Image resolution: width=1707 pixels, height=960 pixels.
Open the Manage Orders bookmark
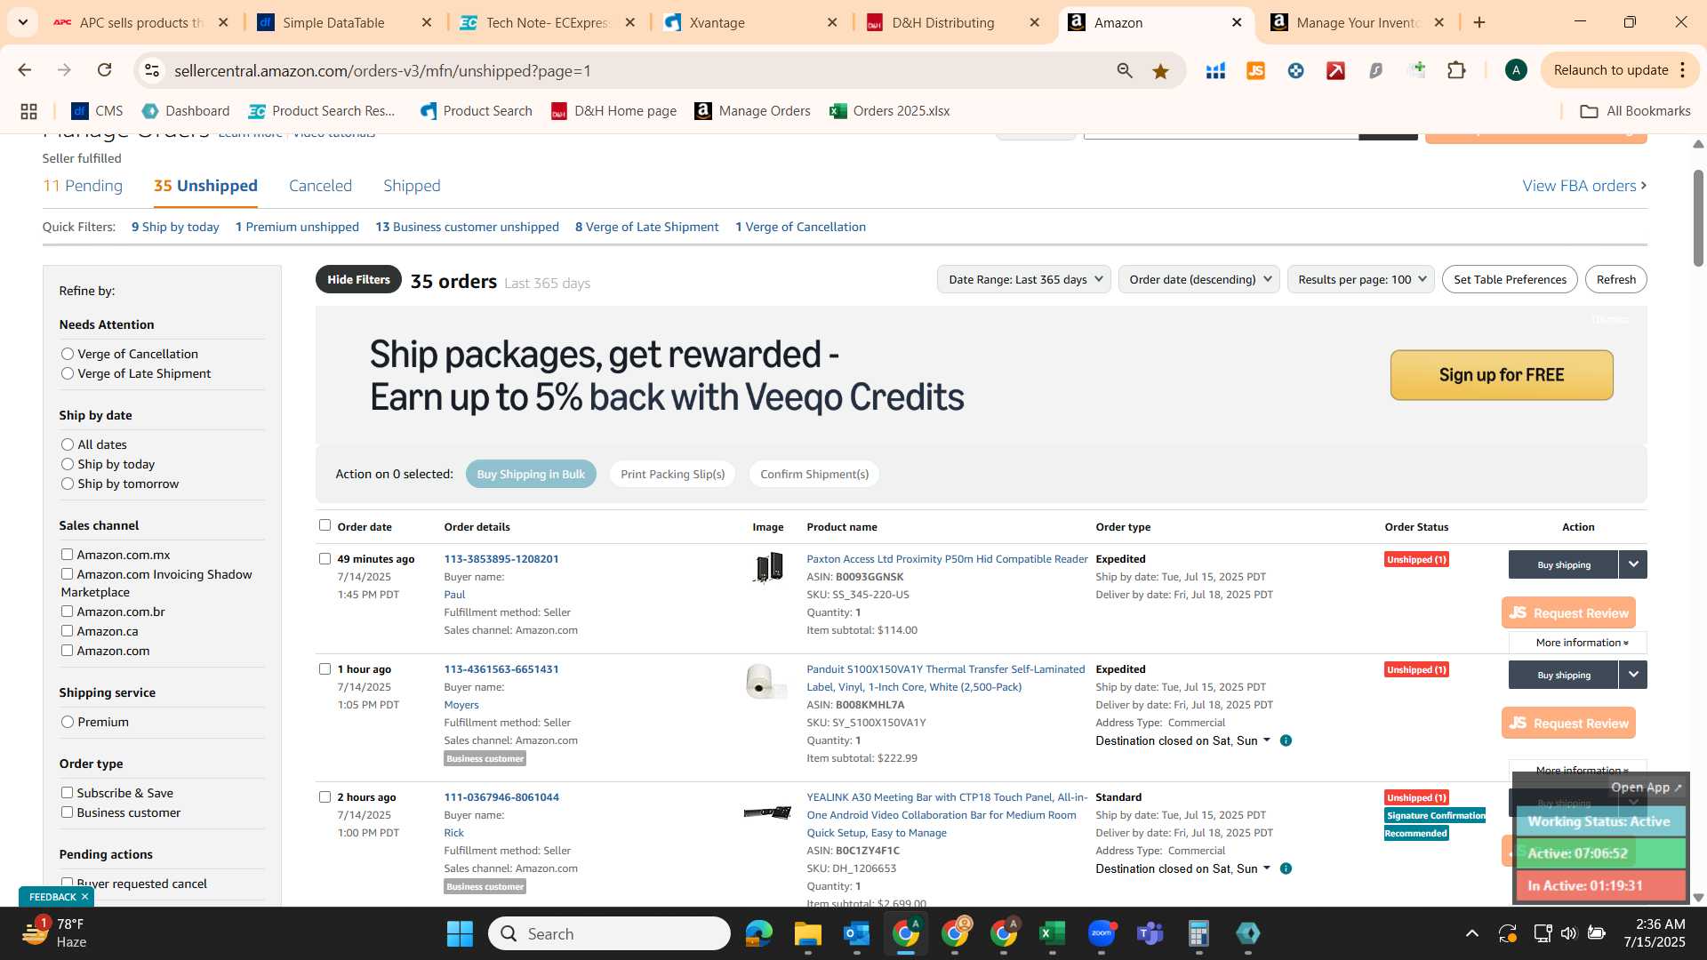pos(753,111)
